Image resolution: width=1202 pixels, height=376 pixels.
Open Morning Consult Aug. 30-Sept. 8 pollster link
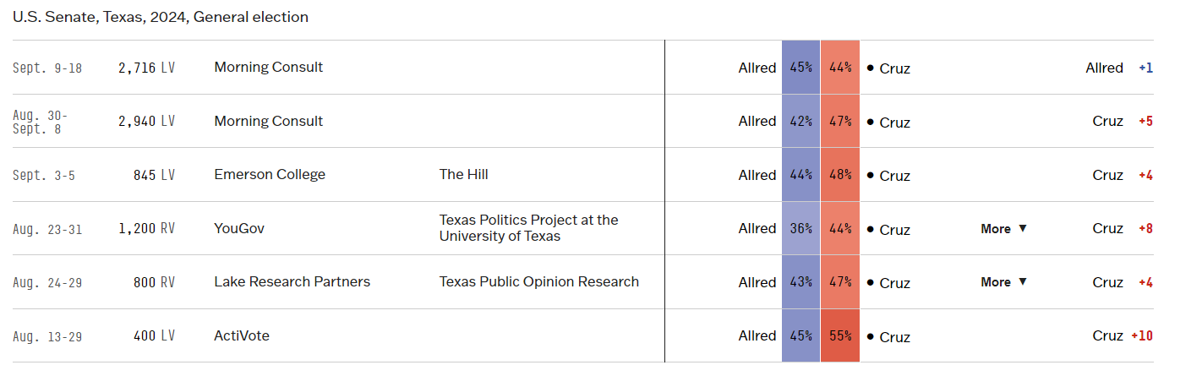tap(269, 122)
